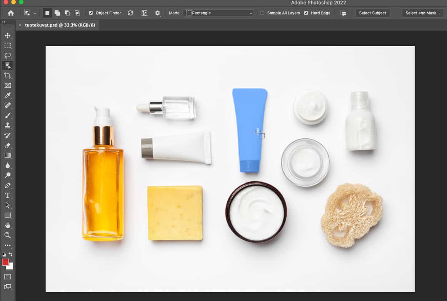Select the Crop tool

pyautogui.click(x=8, y=75)
